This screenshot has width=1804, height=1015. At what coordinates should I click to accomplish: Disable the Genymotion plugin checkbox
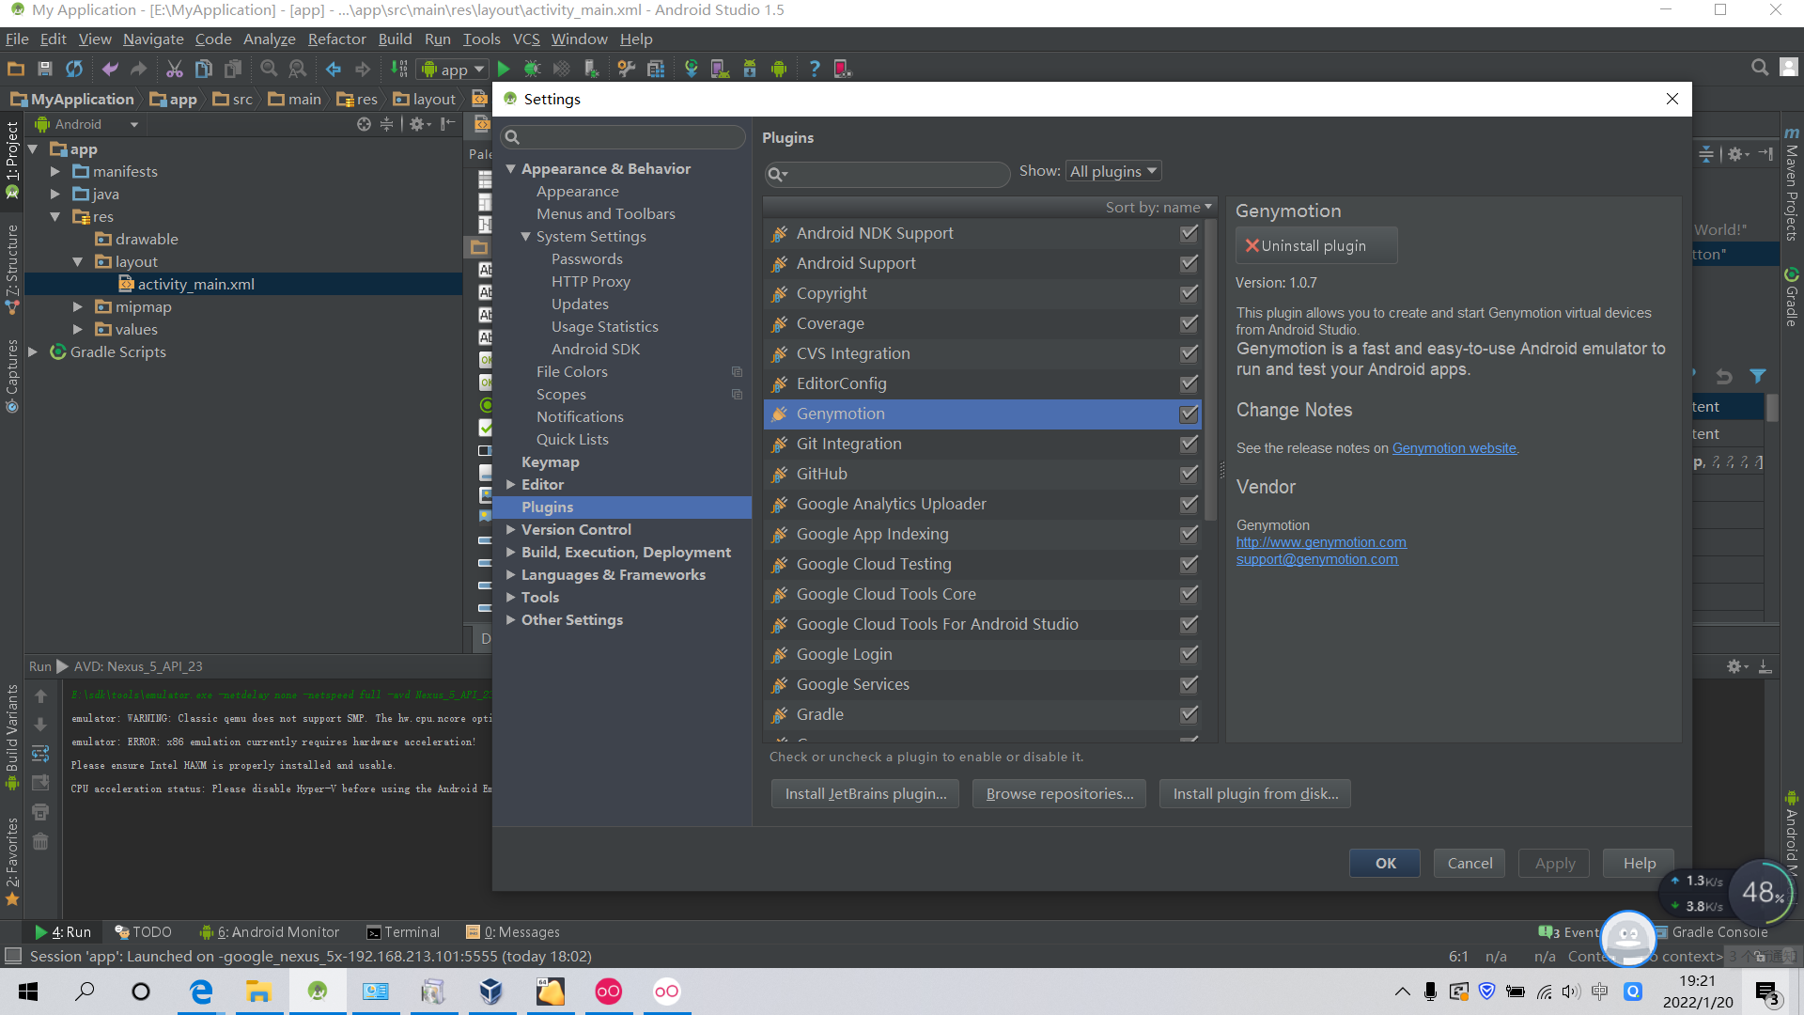(1189, 414)
